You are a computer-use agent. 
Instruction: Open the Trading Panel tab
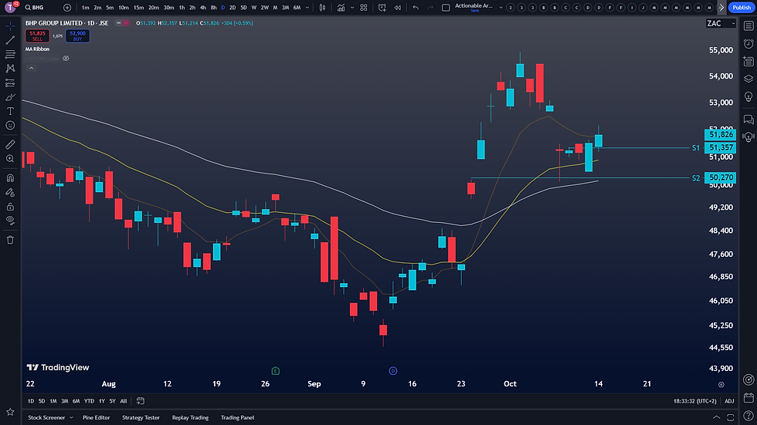(x=238, y=418)
